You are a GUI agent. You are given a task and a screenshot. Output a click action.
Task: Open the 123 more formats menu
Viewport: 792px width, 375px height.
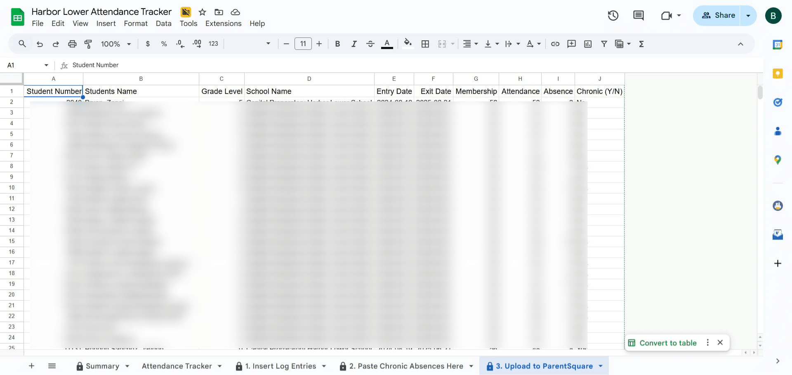pos(213,44)
